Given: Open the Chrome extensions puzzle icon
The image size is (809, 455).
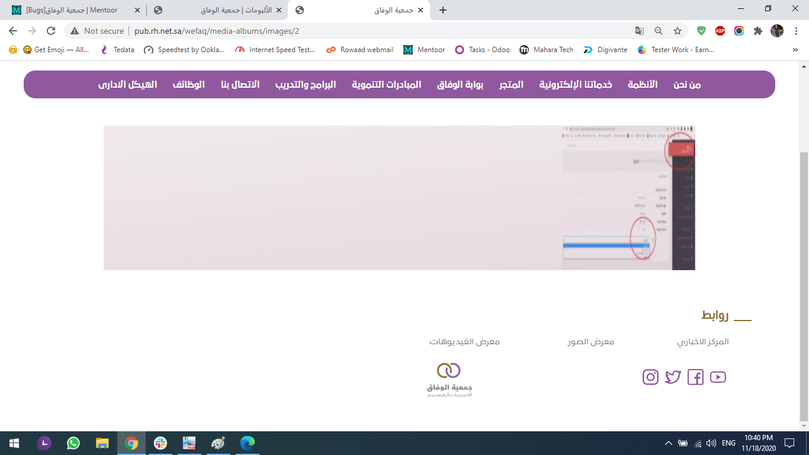Looking at the screenshot, I should tap(758, 31).
